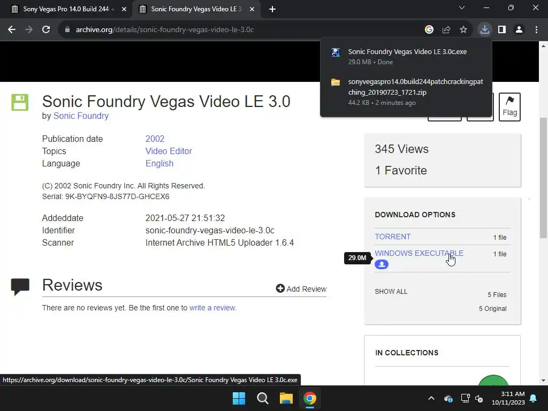This screenshot has height=411, width=548.
Task: Add a review with the plus button
Action: (x=301, y=288)
